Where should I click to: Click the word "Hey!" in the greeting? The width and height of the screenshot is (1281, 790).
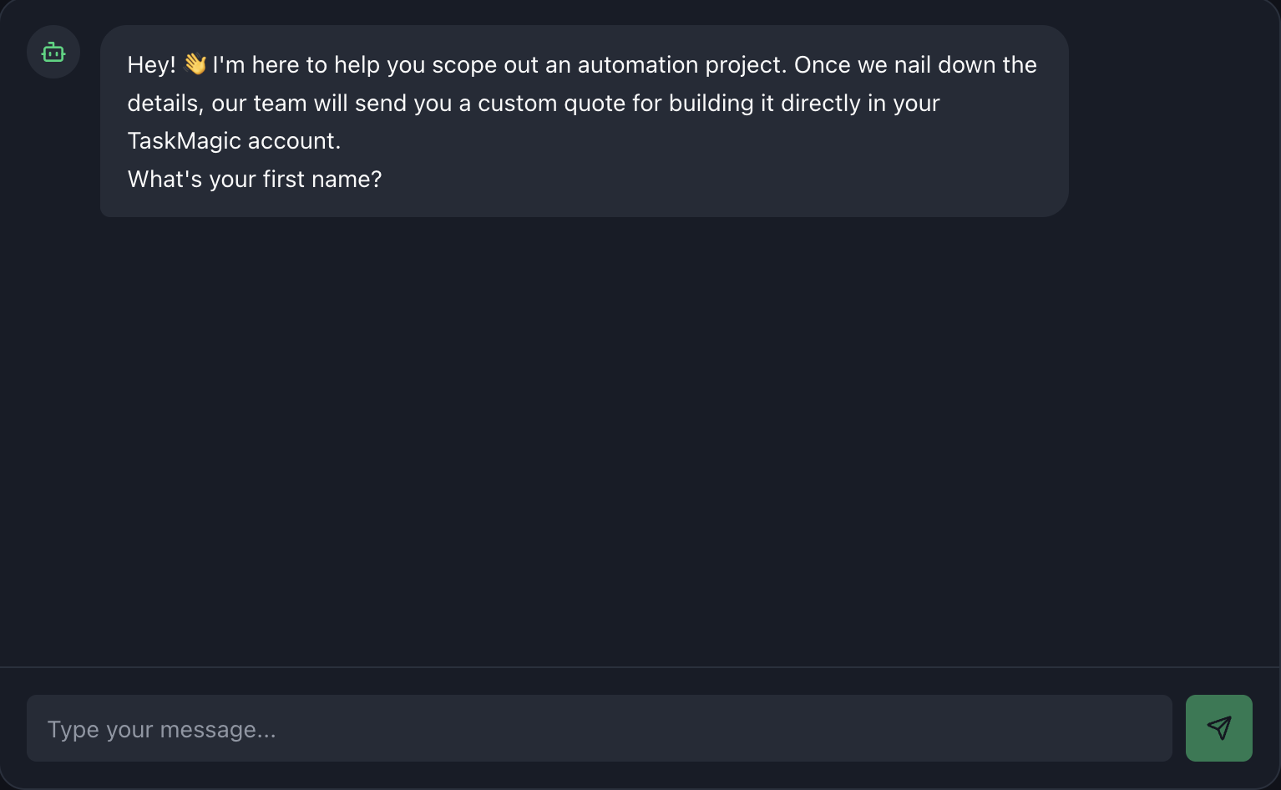151,65
